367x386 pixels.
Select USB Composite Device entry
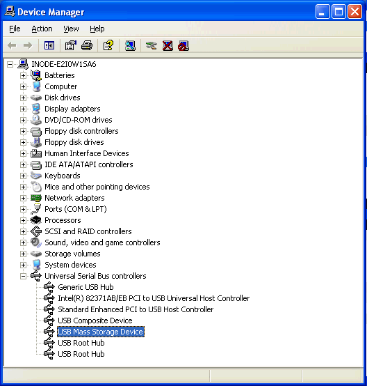click(x=95, y=321)
